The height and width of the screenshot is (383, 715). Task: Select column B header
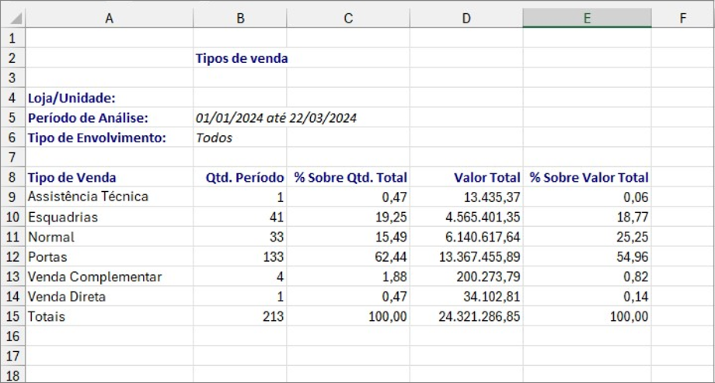(239, 18)
